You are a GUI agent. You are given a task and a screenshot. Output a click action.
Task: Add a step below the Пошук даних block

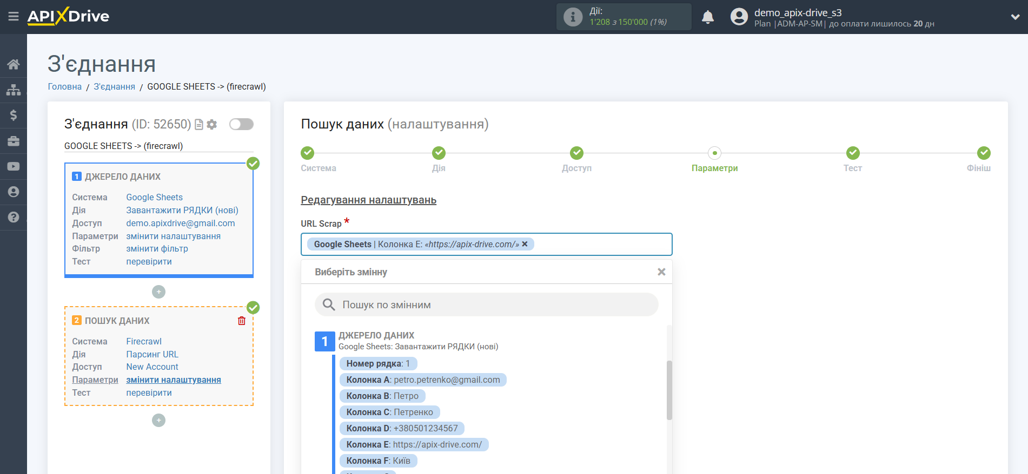pos(158,420)
